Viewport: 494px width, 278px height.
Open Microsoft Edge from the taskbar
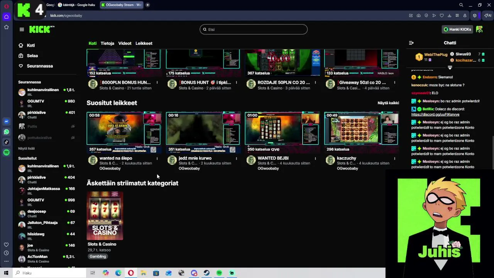tap(118, 273)
